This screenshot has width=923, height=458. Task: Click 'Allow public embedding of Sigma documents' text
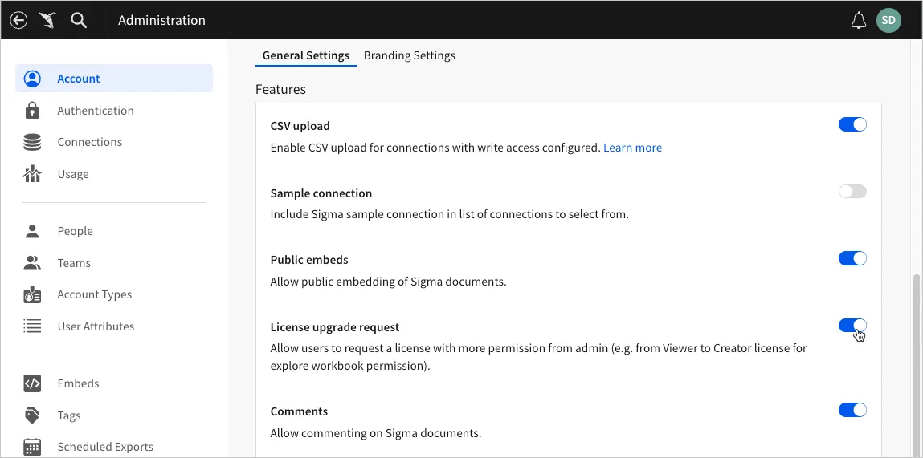click(x=388, y=282)
